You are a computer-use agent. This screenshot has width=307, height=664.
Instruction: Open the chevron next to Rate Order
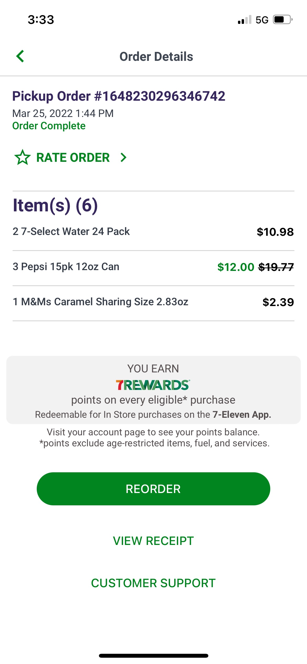[123, 157]
